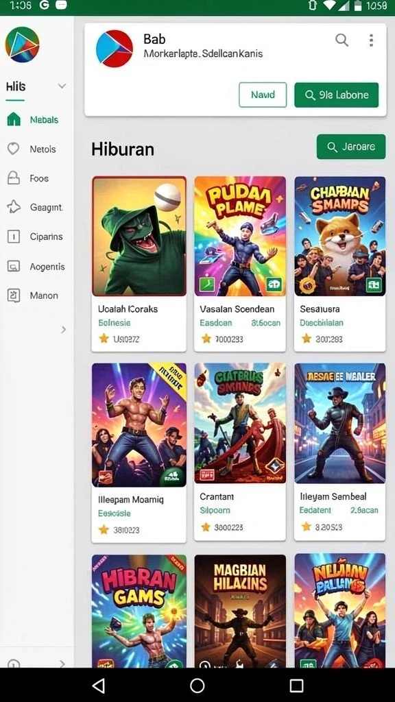The height and width of the screenshot is (702, 395).
Task: Select the Aogentis sidebar item
Action: click(x=37, y=267)
